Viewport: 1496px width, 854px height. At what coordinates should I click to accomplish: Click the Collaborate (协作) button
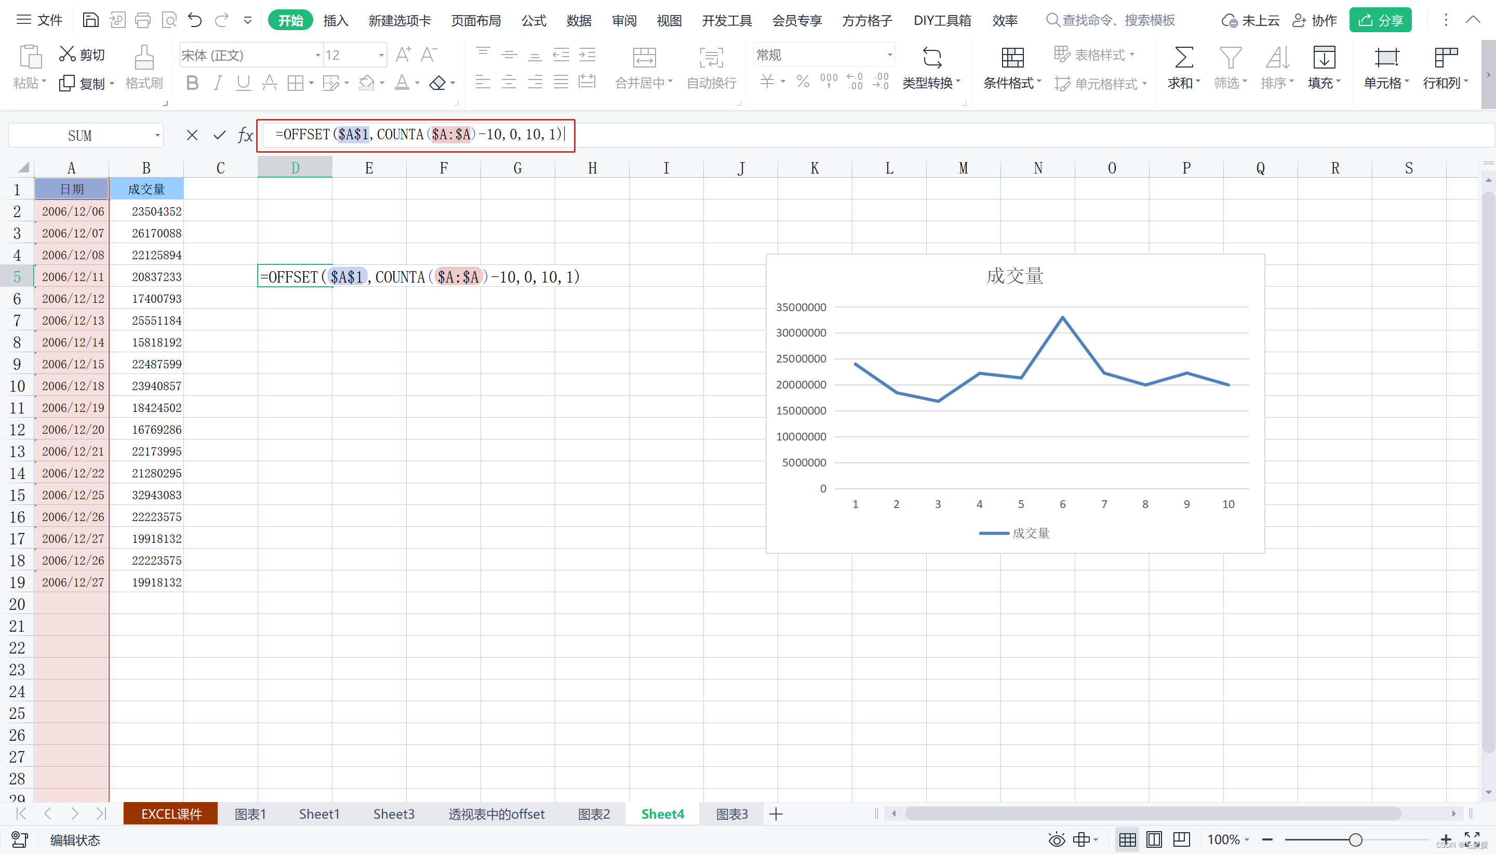[x=1315, y=21]
